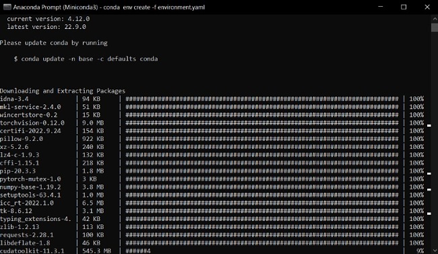
Task: Click the window title text 'conda env create'
Action: point(127,7)
